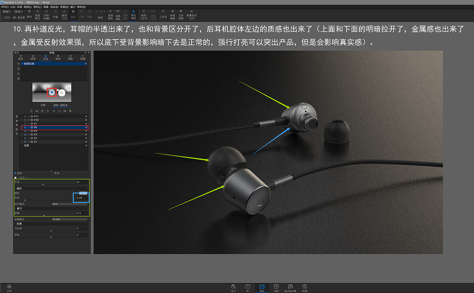Select the 移动工具 move tool
Image resolution: width=474 pixels, height=293 pixels.
coord(64,15)
